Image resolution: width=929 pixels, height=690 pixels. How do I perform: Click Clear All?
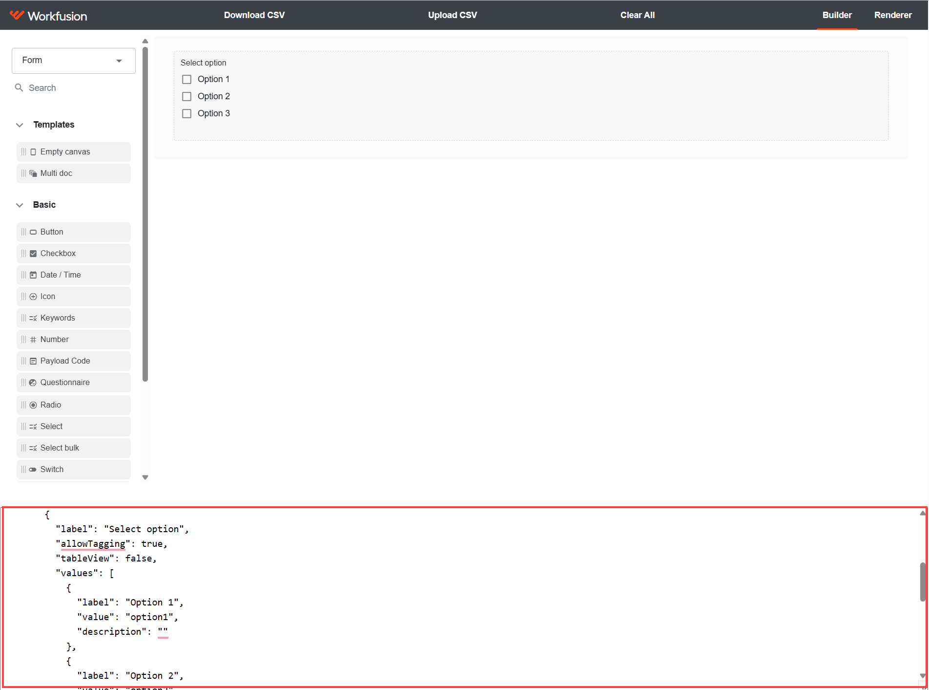click(638, 15)
